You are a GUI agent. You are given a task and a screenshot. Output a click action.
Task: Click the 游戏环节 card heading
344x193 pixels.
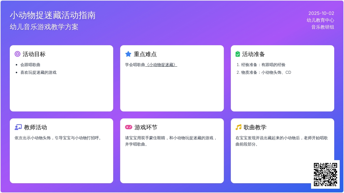point(146,127)
